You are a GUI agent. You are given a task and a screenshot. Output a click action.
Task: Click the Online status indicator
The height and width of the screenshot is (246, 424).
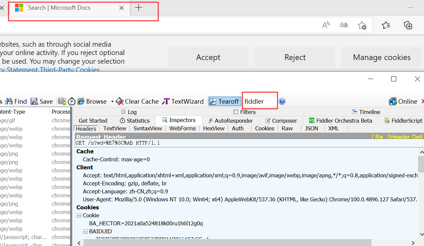(403, 101)
